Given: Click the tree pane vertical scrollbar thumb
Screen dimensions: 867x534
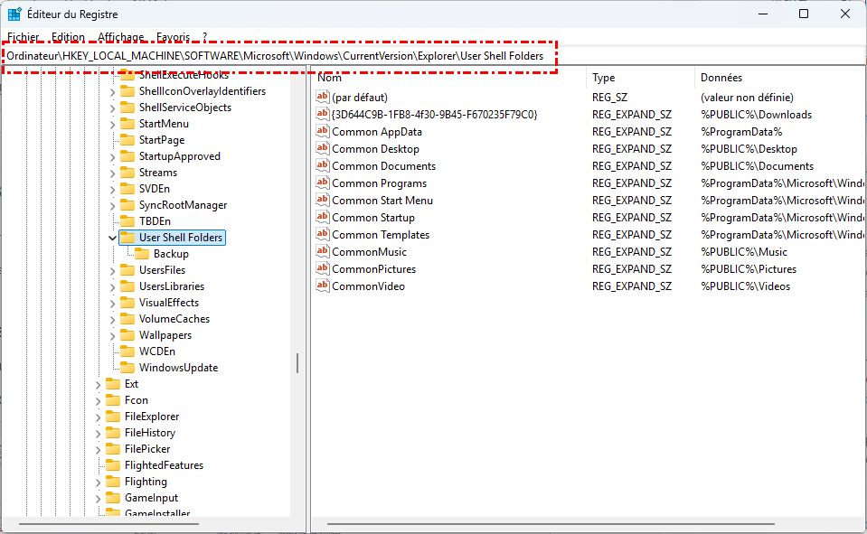Looking at the screenshot, I should [x=297, y=361].
